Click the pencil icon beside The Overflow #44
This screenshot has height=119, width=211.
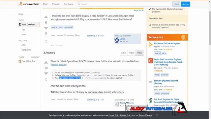click(x=150, y=9)
